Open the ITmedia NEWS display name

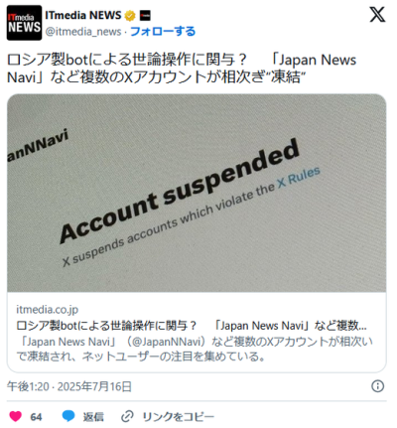tap(83, 15)
